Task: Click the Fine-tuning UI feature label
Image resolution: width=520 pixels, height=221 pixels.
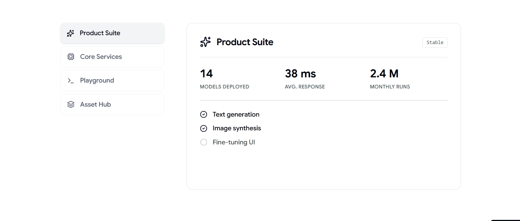Action: 234,142
